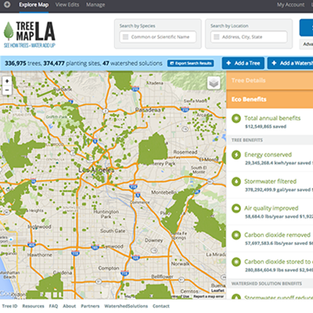Click the Air quality improved cloud icon
Image resolution: width=313 pixels, height=313 pixels.
[x=236, y=208]
